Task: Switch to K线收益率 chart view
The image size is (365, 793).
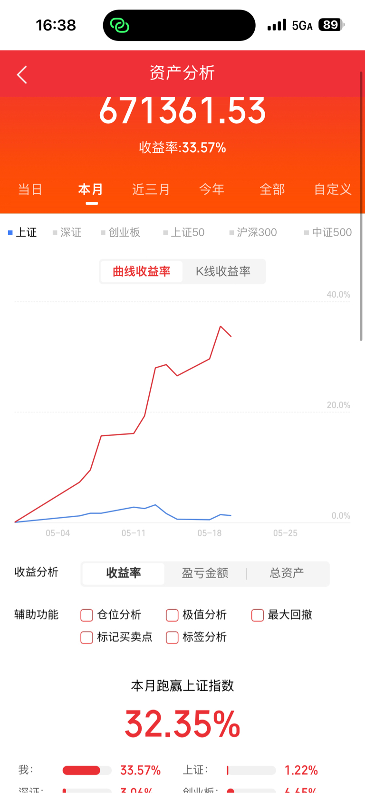Action: pyautogui.click(x=223, y=271)
